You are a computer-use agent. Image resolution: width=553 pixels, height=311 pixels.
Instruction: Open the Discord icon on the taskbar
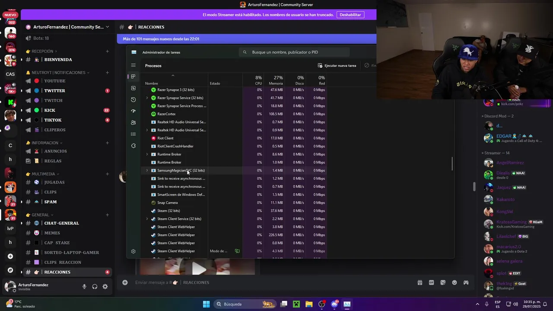pos(334,304)
